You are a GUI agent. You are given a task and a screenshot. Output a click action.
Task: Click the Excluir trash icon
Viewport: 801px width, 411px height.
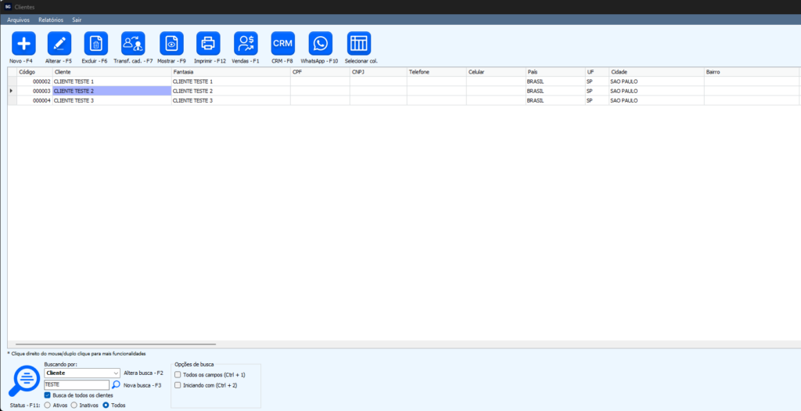coord(96,44)
